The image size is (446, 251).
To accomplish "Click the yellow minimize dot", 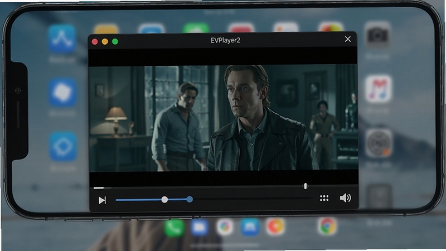I will (105, 42).
